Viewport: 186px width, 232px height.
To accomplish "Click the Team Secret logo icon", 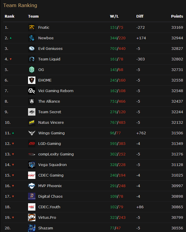I will pos(32,112).
